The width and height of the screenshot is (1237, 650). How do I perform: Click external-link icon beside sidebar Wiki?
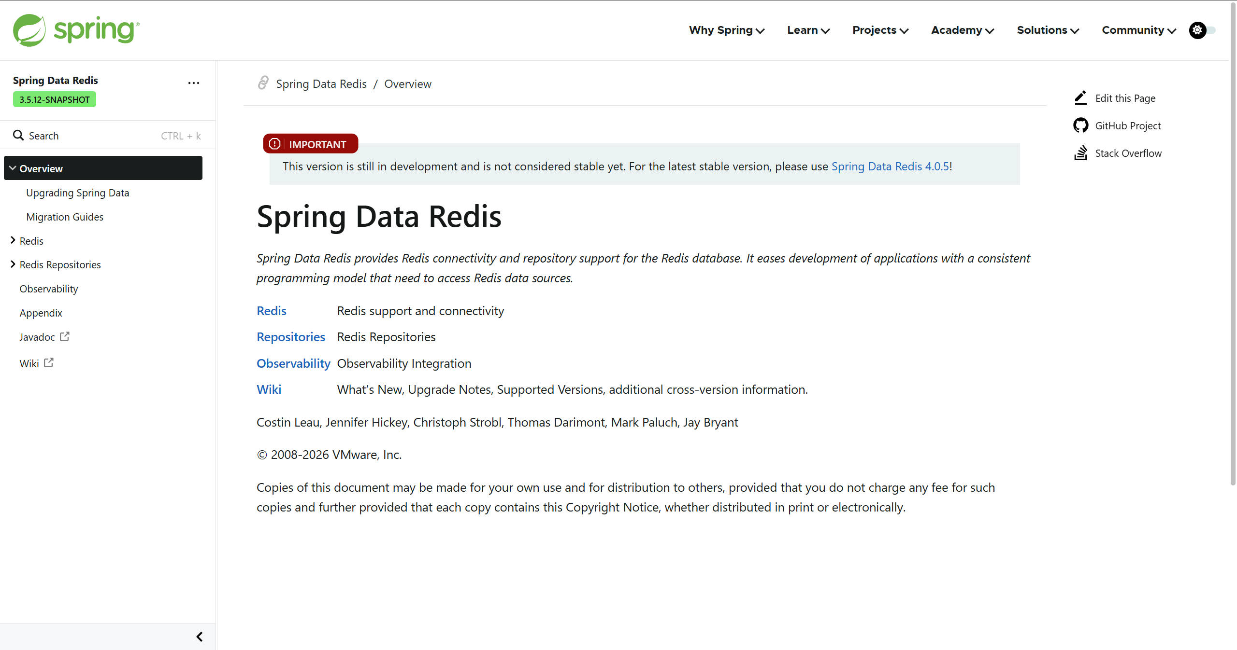point(49,362)
